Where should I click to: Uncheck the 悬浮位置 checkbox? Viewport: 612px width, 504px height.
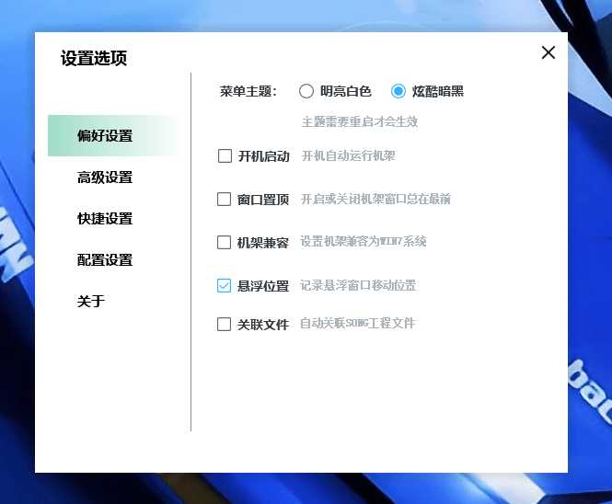[224, 285]
